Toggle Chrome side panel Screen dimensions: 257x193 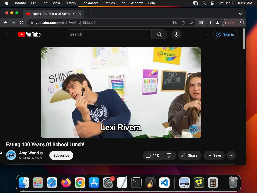click(x=209, y=23)
